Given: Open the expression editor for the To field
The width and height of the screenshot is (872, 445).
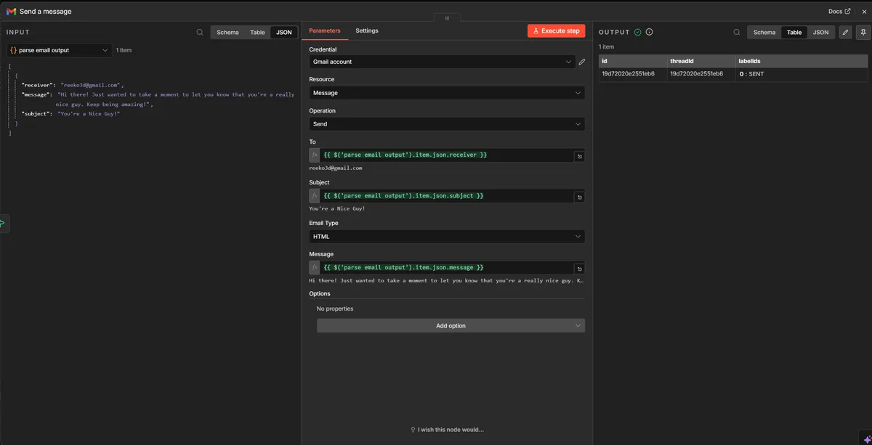Looking at the screenshot, I should (579, 155).
